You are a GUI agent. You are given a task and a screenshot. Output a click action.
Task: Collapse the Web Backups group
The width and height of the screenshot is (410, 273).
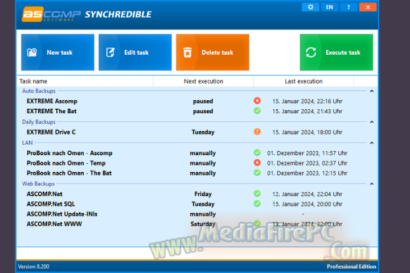pyautogui.click(x=371, y=184)
